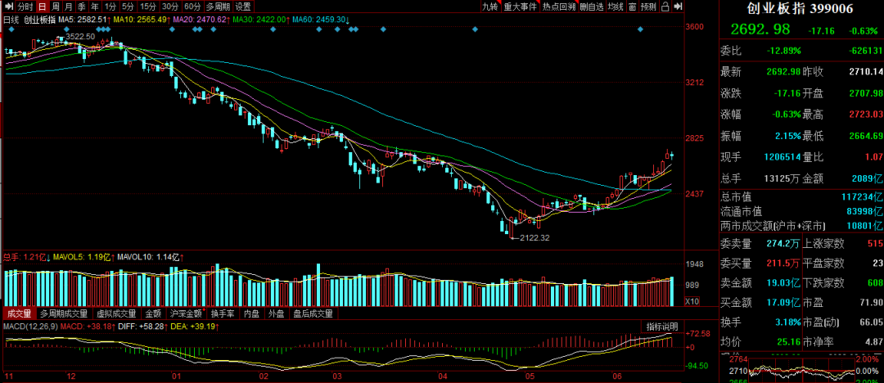The width and height of the screenshot is (884, 383).
Task: Click the latest price 2692.98 in header
Action: pyautogui.click(x=760, y=29)
